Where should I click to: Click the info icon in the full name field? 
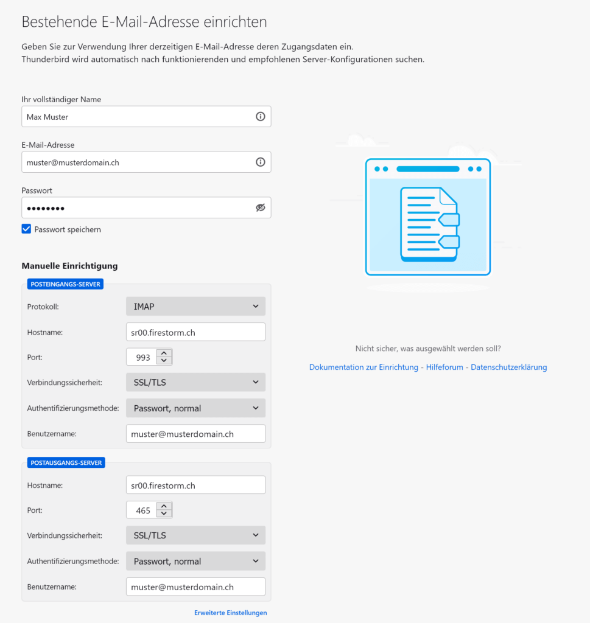[261, 116]
